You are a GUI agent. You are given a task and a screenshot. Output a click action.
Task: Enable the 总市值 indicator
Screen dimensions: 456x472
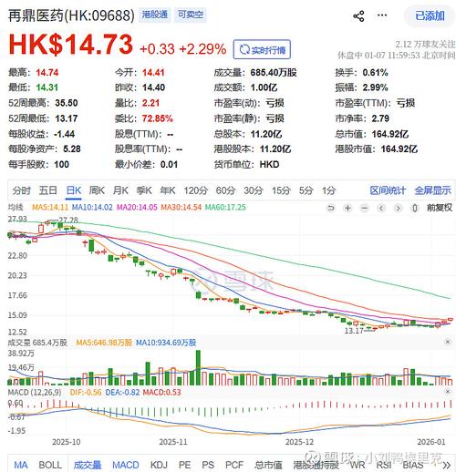point(268,465)
